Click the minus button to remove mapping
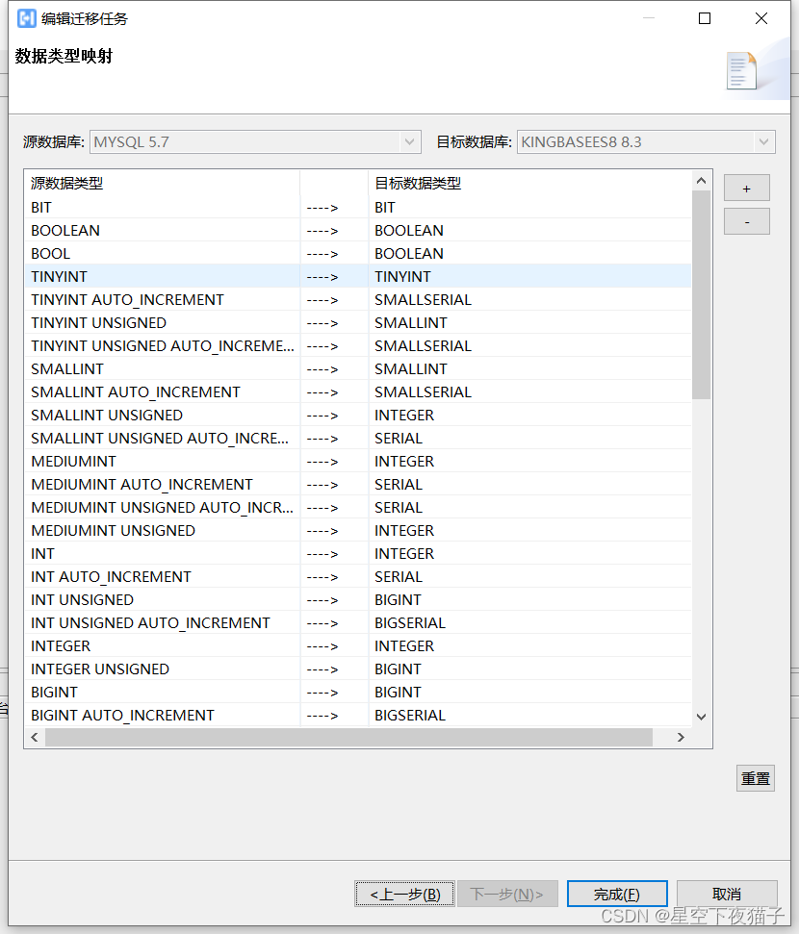 (x=746, y=221)
